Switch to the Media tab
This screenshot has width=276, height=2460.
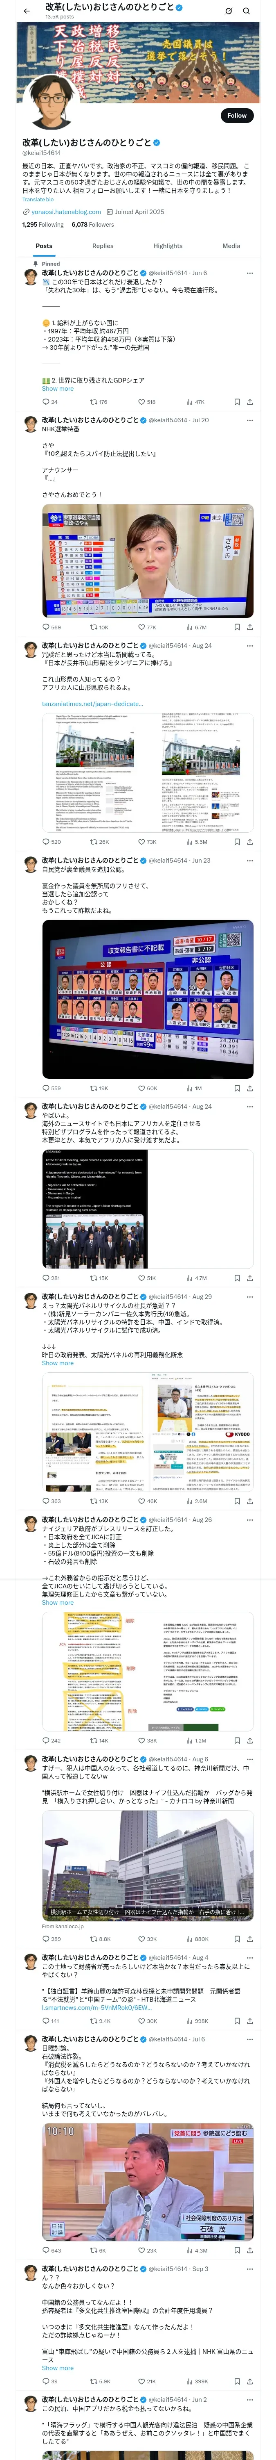click(231, 246)
